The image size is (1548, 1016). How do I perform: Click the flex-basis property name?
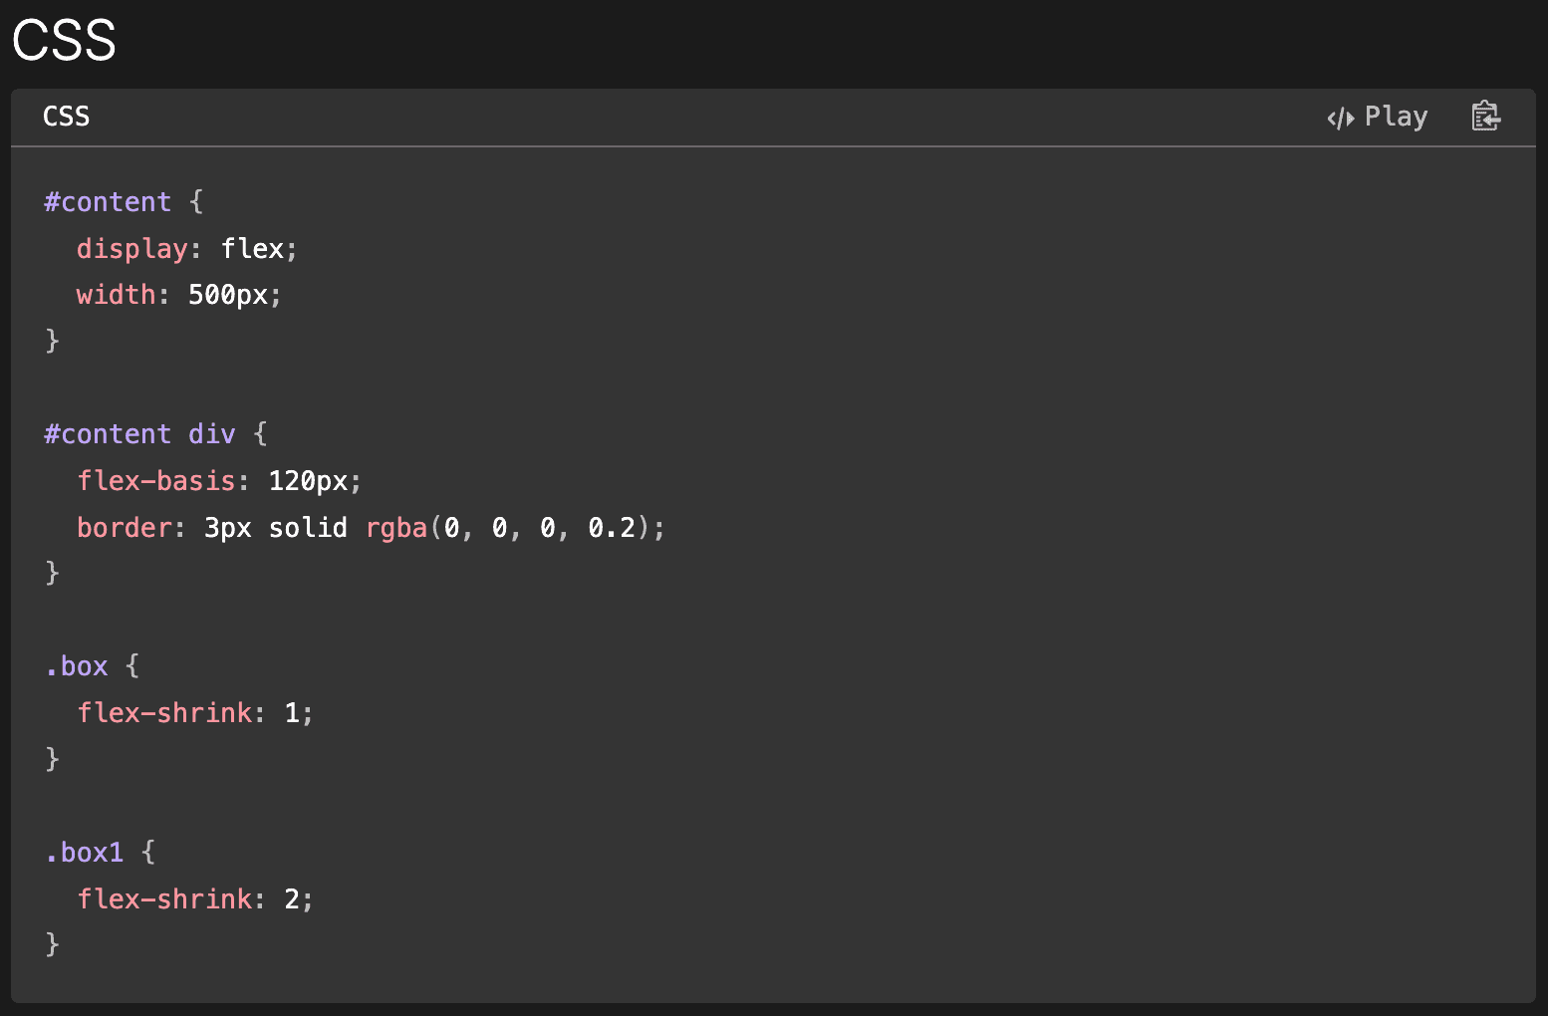point(156,481)
